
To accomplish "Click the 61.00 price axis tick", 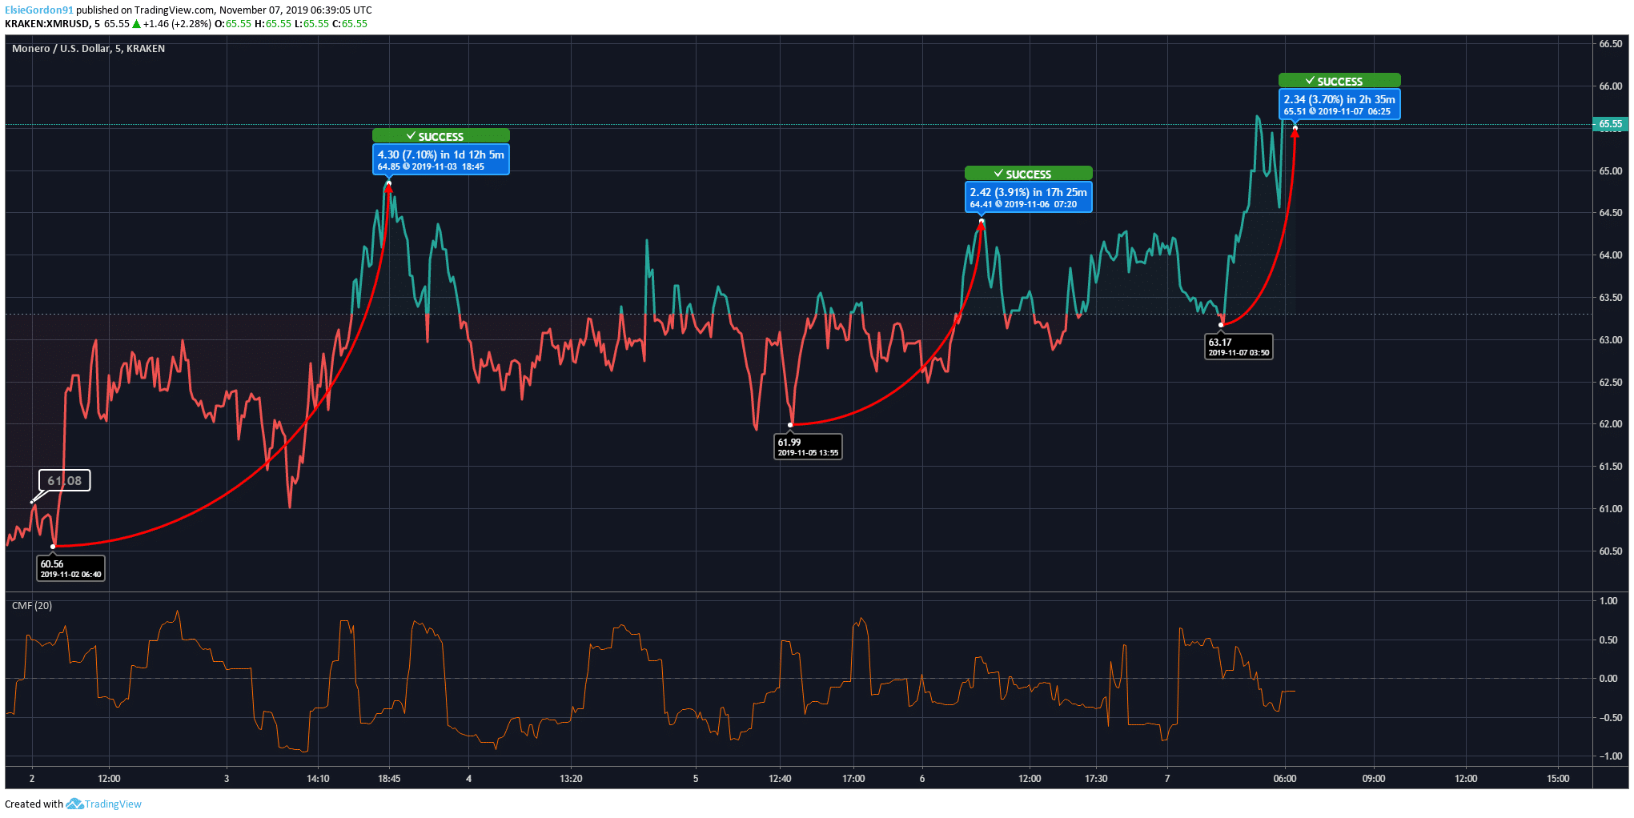I will pos(1611,509).
